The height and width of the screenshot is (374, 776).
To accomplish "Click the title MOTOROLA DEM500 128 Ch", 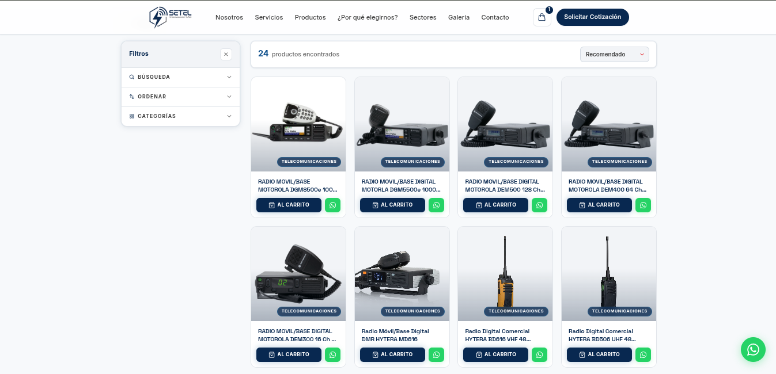I will [x=505, y=185].
